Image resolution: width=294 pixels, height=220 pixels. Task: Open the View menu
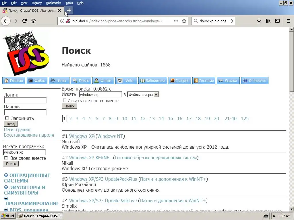click(24, 3)
